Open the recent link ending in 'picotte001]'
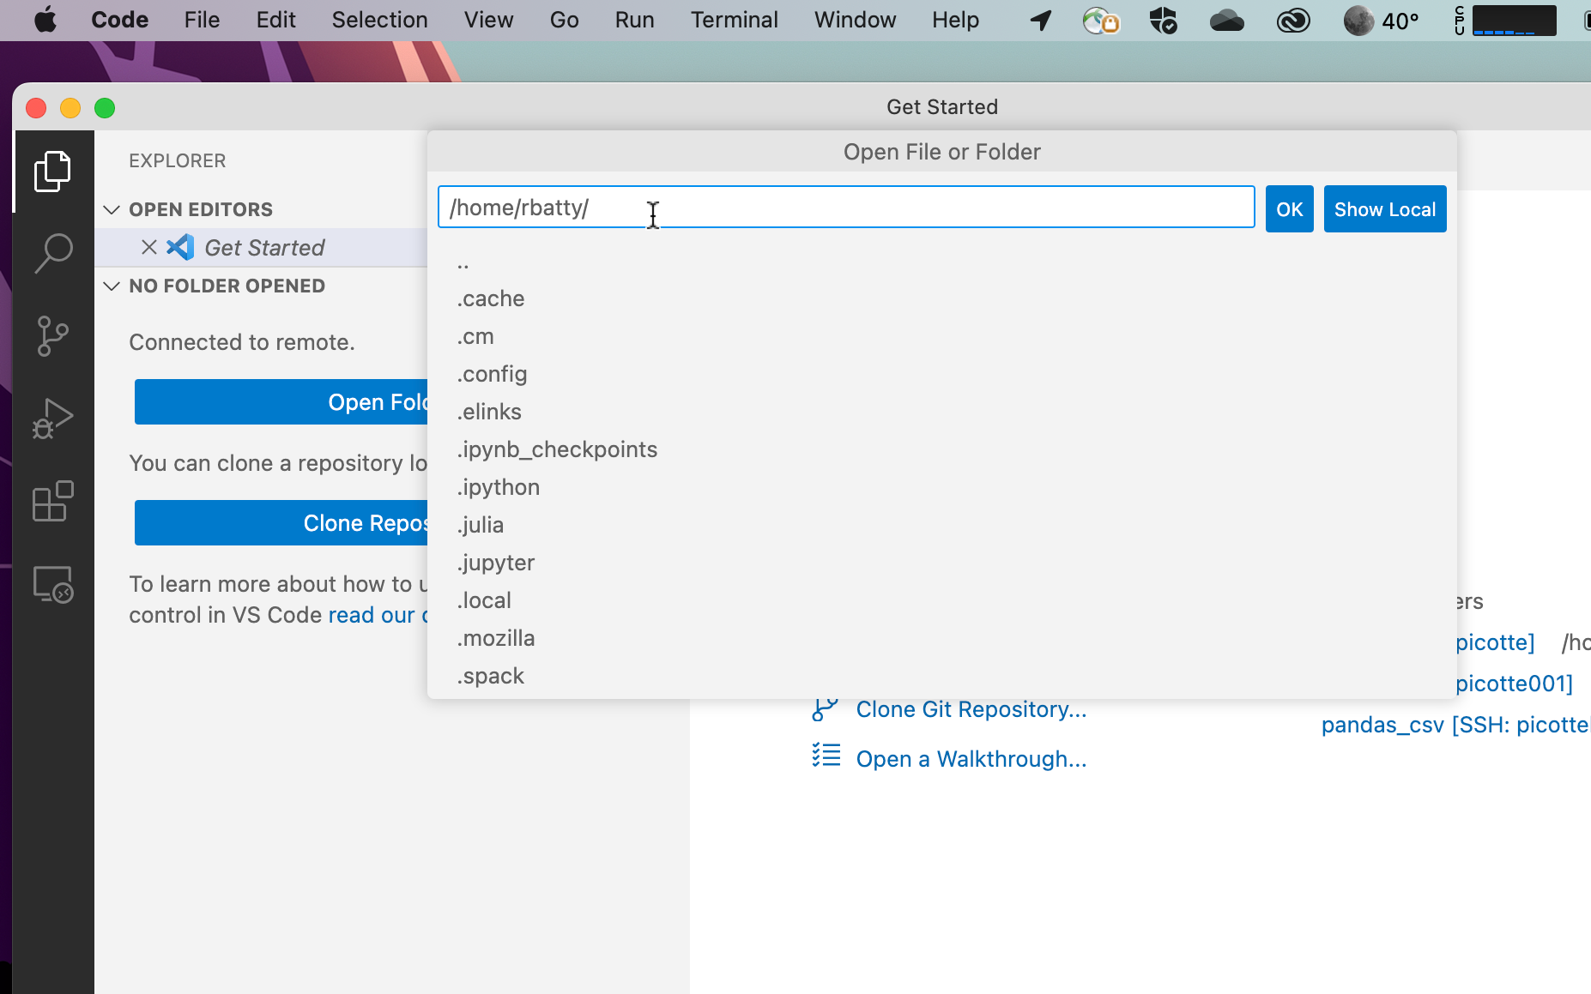The height and width of the screenshot is (994, 1591). [x=1514, y=684]
